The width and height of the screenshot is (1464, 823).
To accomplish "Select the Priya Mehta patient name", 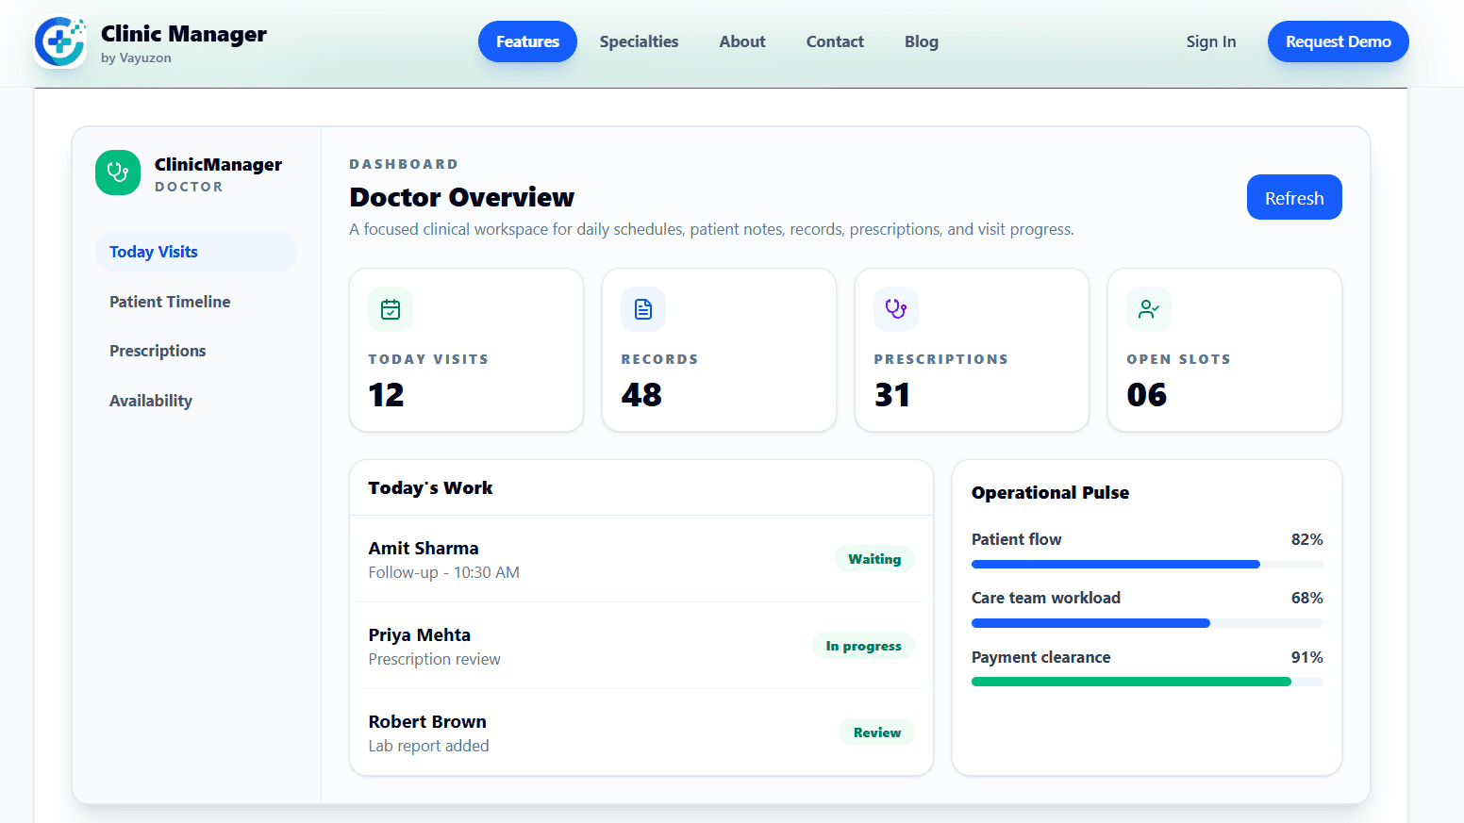I will coord(420,634).
